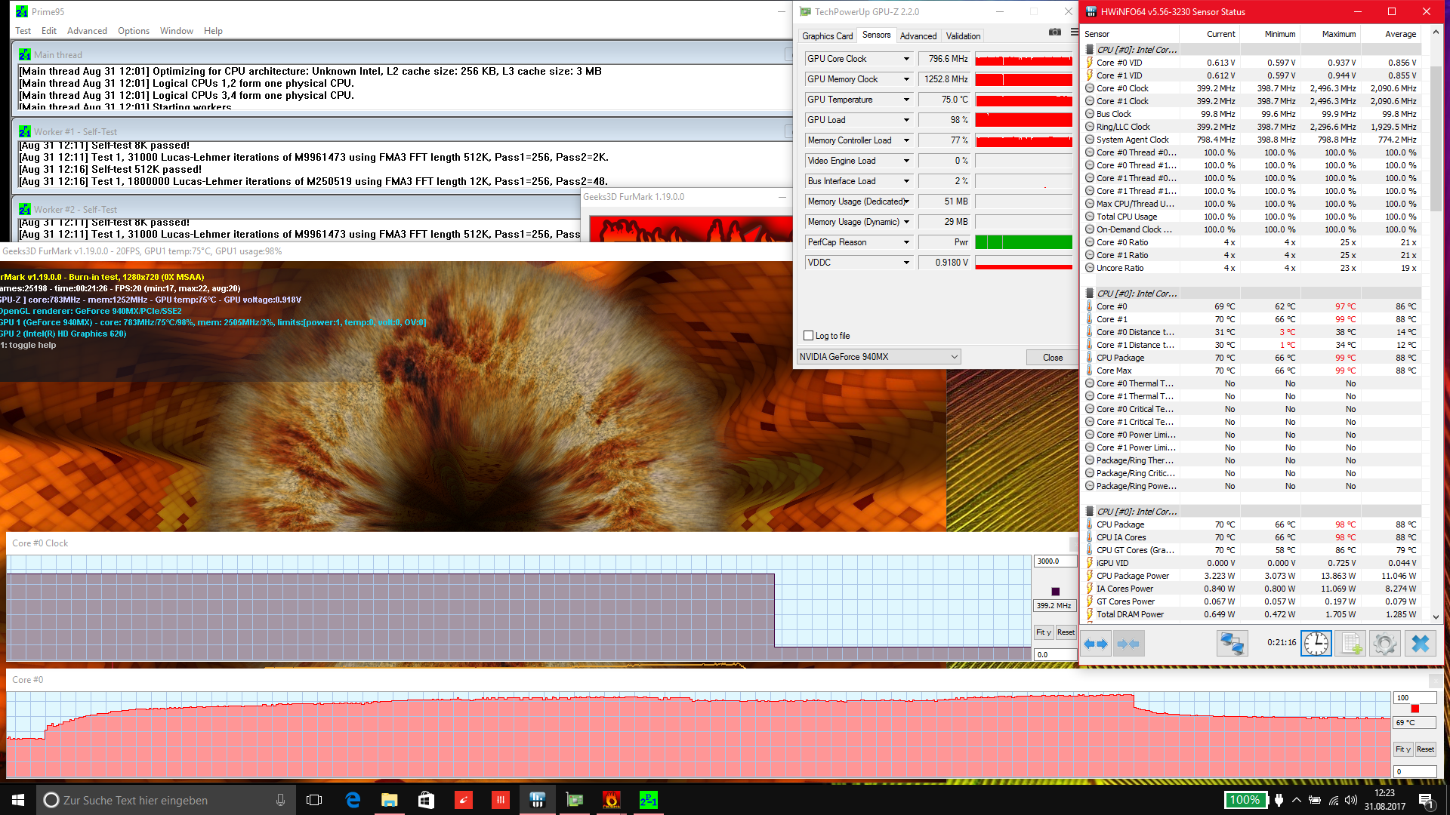The image size is (1450, 815).
Task: Open the Advanced menu in Prime95
Action: coord(87,31)
